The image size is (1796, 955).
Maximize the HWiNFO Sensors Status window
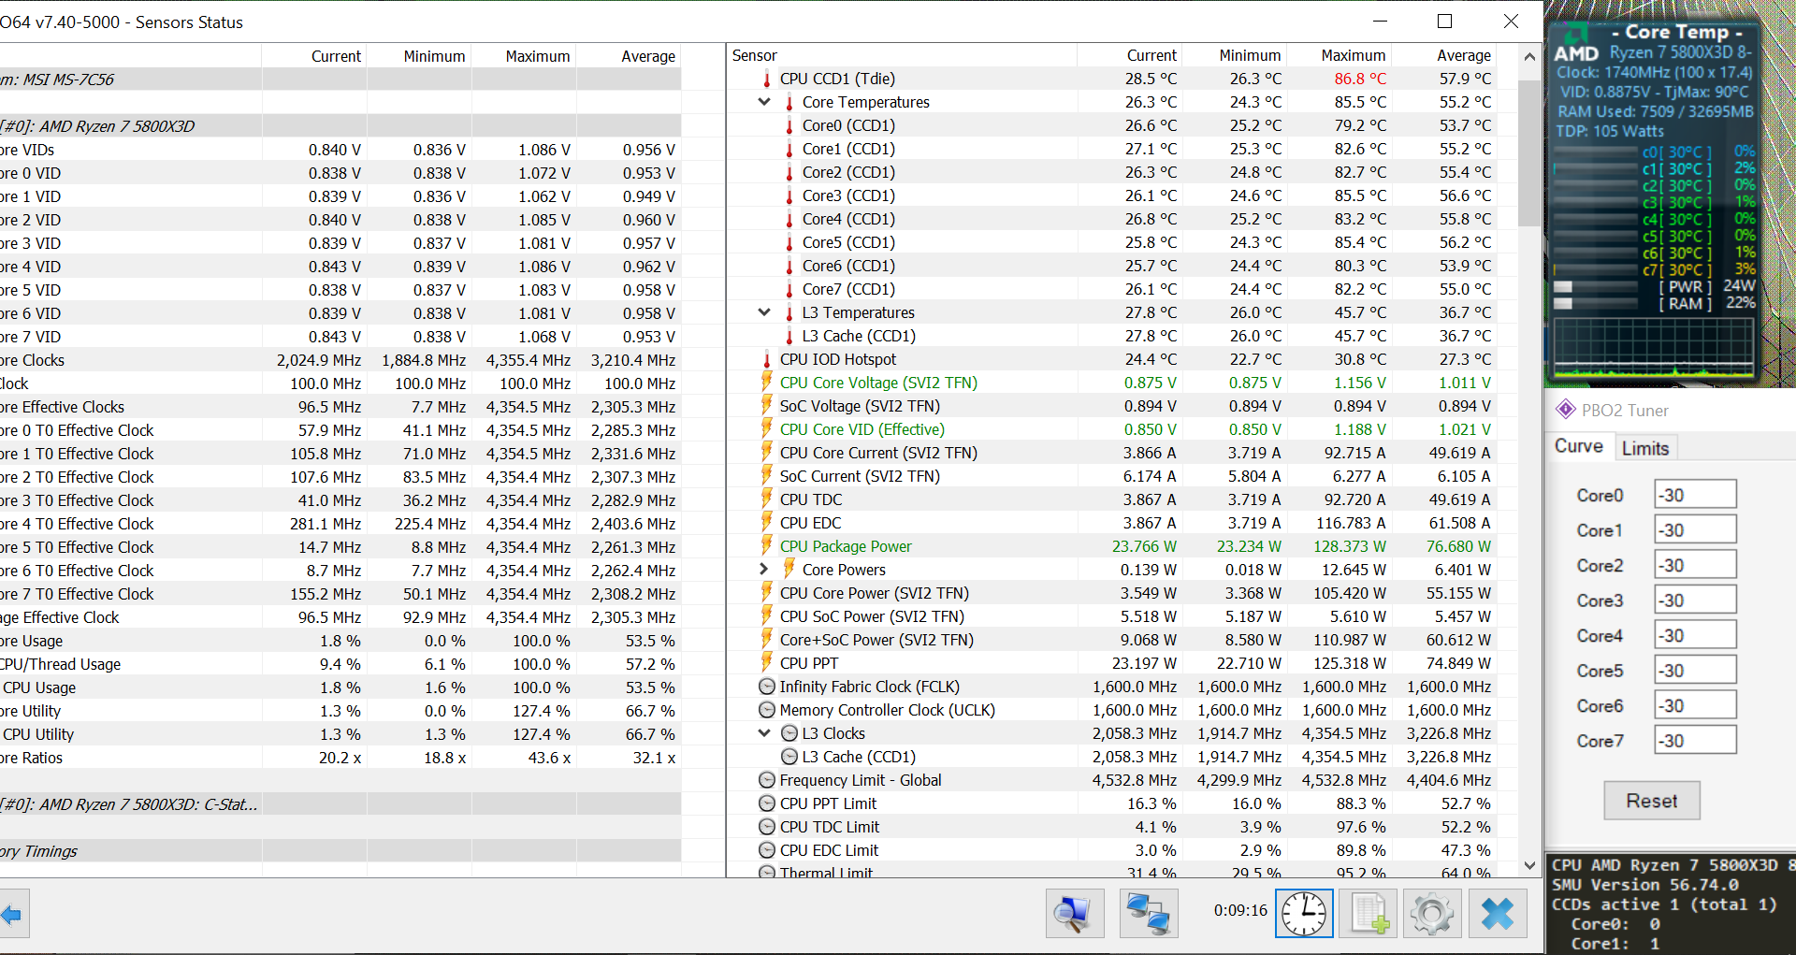1444,22
